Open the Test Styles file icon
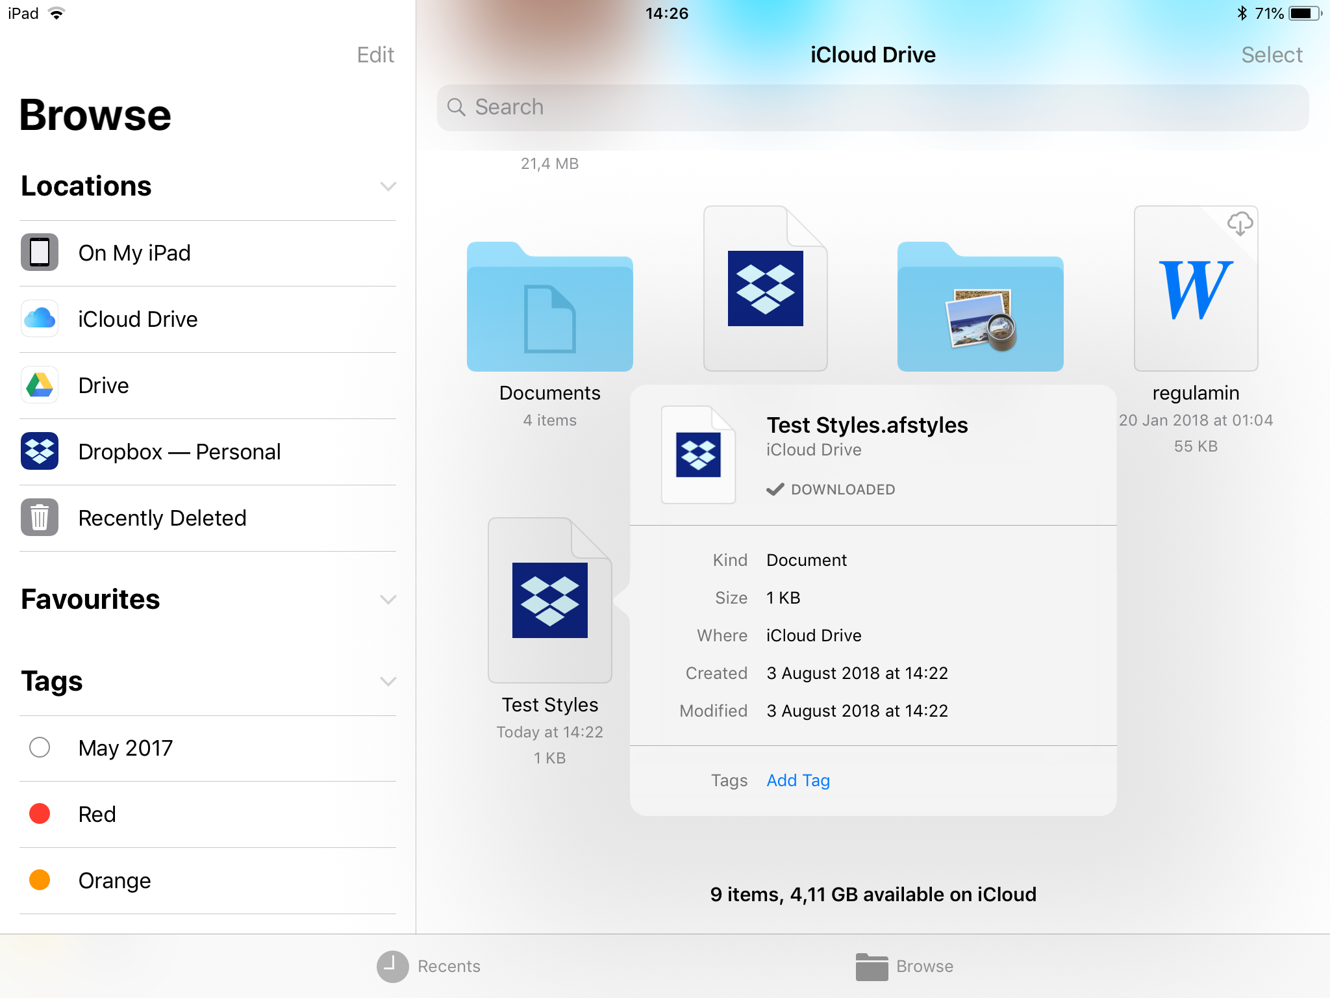 [549, 600]
